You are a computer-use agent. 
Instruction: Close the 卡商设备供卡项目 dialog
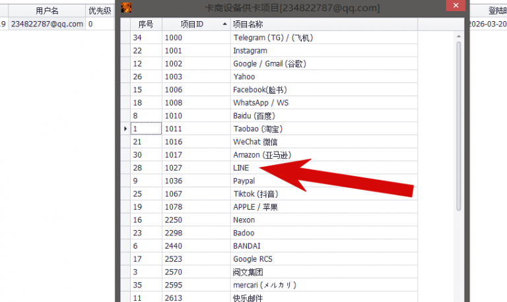pos(456,5)
